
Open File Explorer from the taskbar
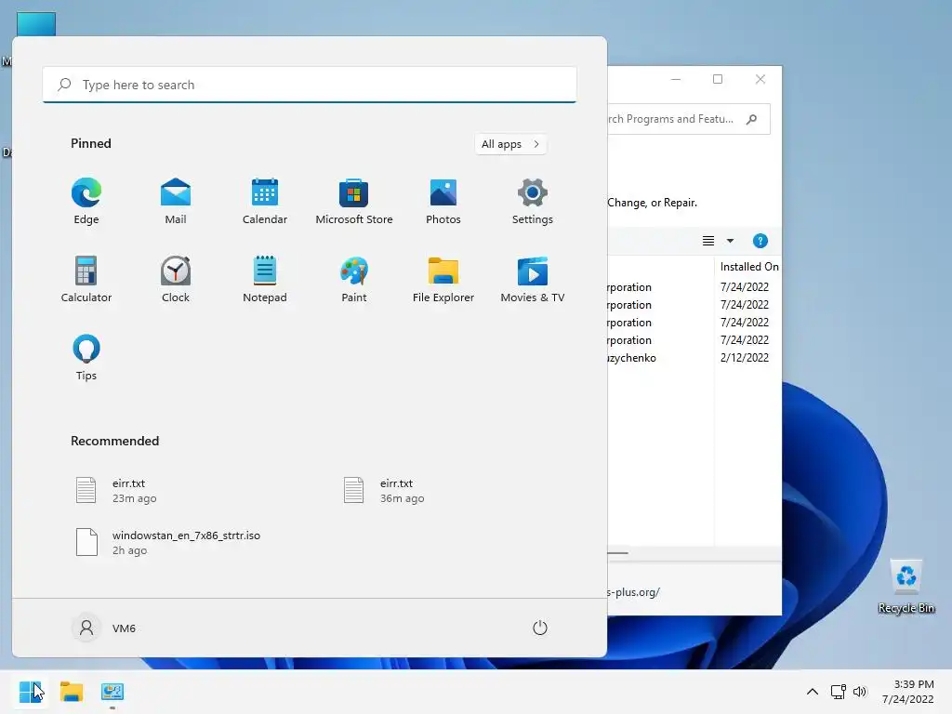[x=72, y=692]
